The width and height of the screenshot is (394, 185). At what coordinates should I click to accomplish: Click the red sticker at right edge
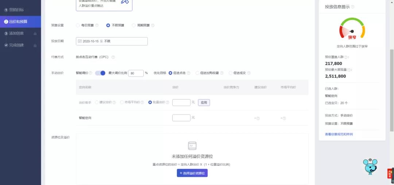pos(390,173)
